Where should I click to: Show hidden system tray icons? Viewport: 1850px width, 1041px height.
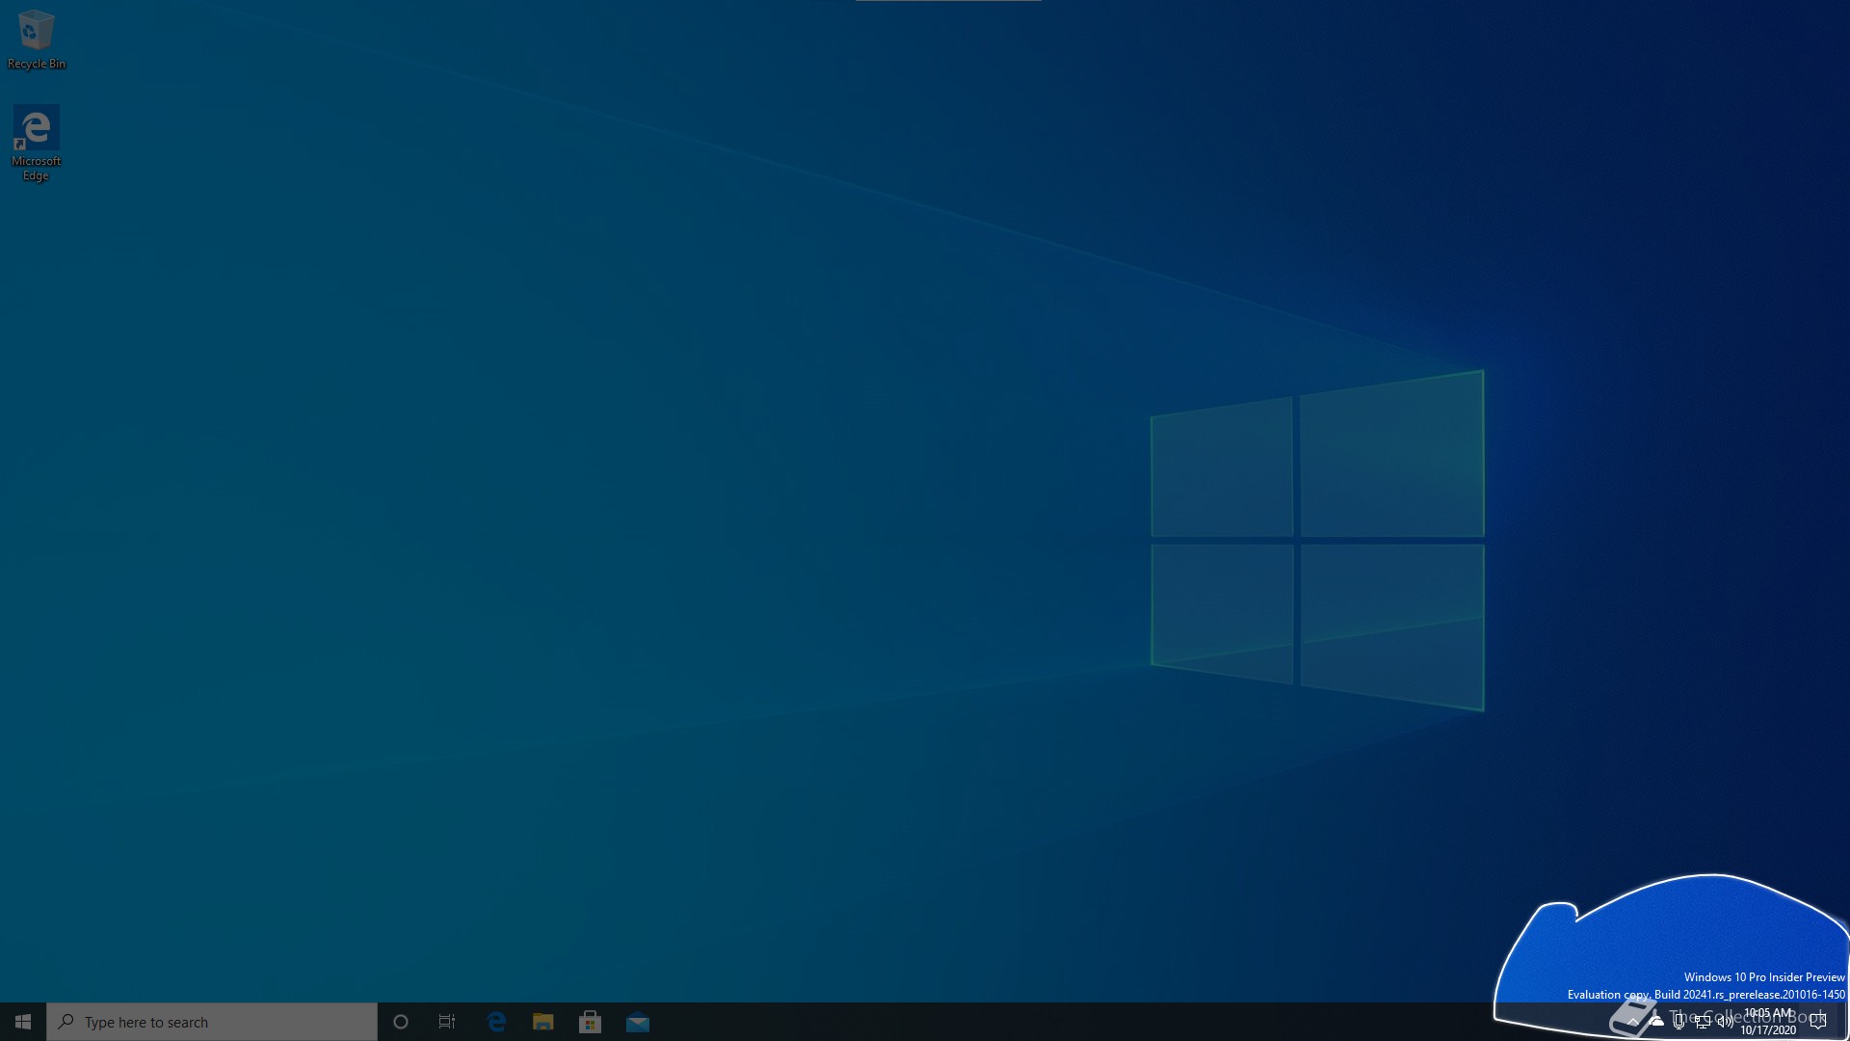coord(1633,1022)
